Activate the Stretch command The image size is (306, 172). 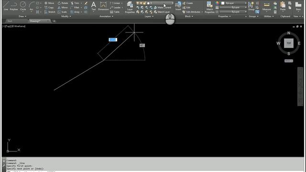[x=50, y=12]
